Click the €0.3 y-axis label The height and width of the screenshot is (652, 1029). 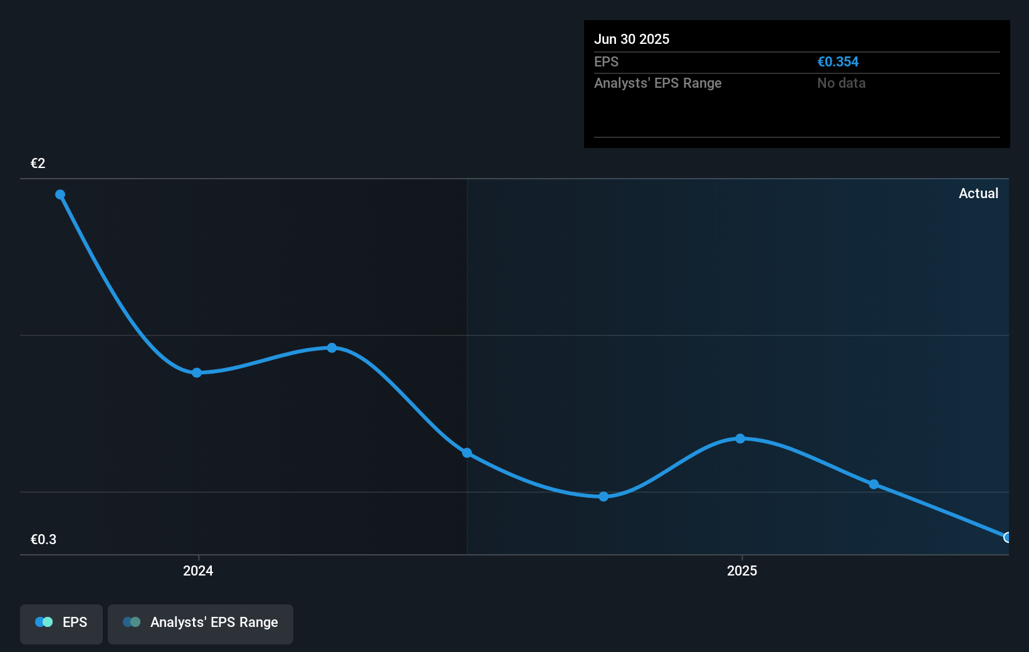[43, 540]
